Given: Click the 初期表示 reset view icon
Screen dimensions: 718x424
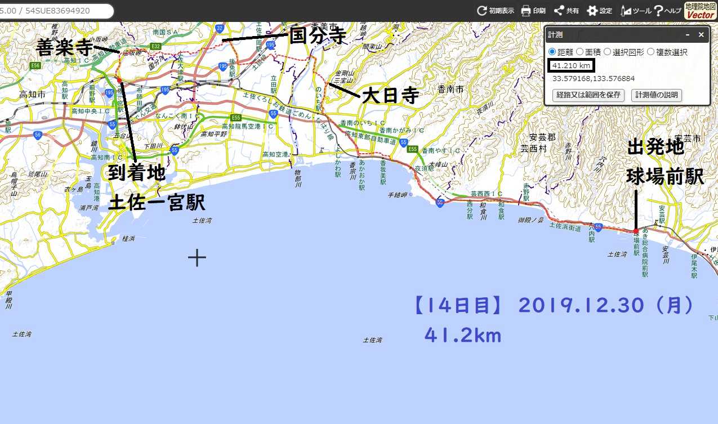Looking at the screenshot, I should (x=481, y=11).
